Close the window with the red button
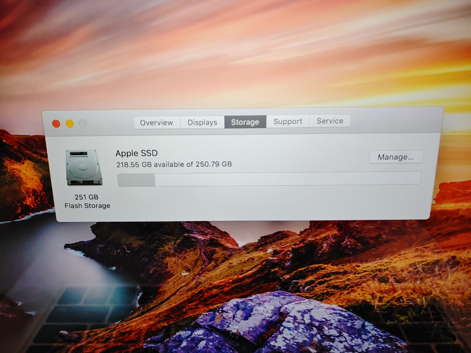Image resolution: width=471 pixels, height=353 pixels. coord(56,124)
